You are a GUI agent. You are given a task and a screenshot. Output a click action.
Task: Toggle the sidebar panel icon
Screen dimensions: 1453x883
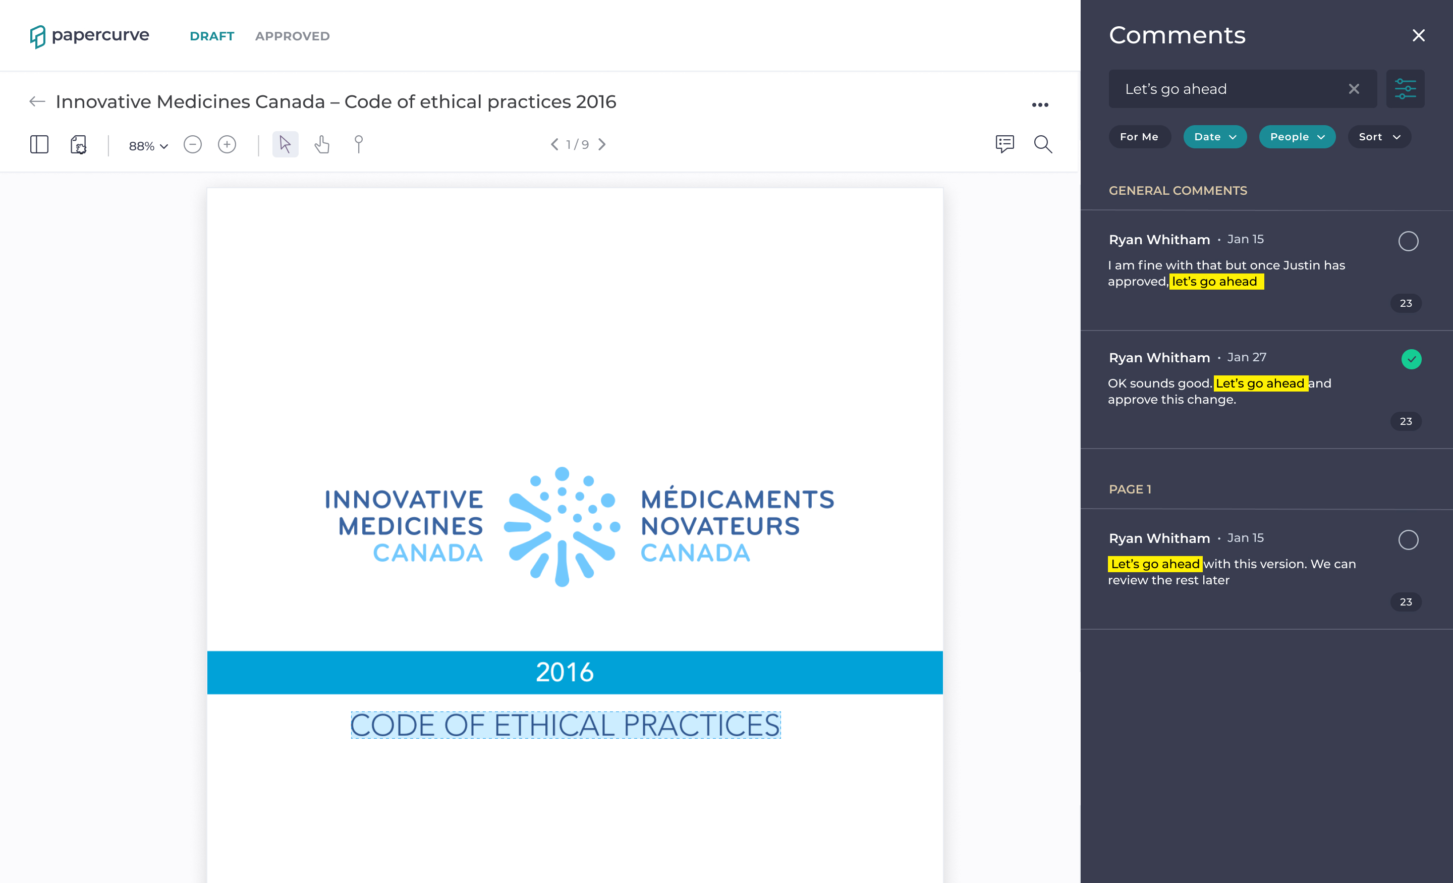click(x=39, y=144)
